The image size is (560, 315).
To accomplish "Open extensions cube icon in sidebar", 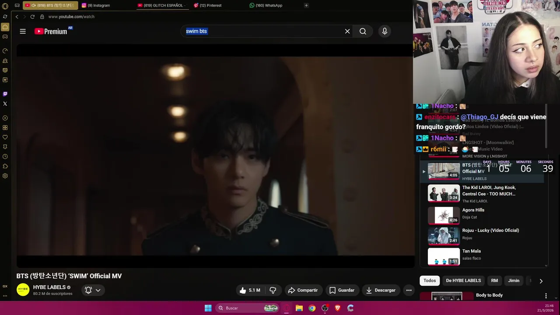I will [5, 166].
